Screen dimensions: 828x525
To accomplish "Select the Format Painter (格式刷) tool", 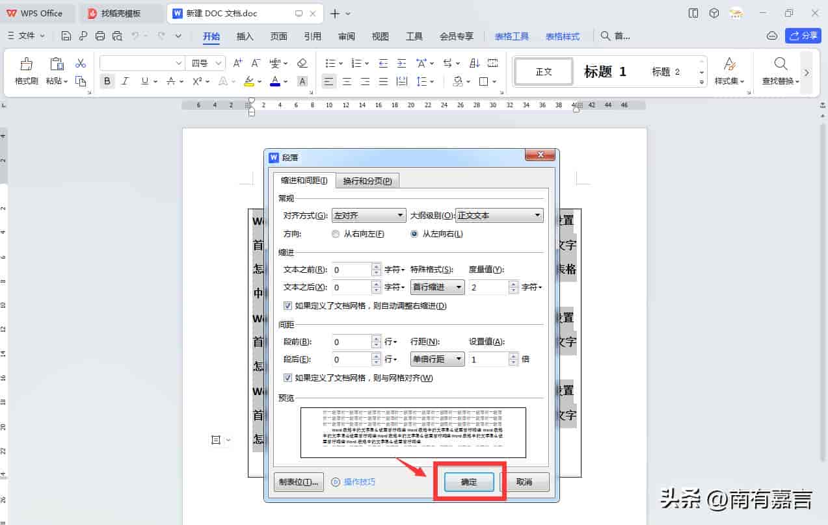I will pos(27,71).
